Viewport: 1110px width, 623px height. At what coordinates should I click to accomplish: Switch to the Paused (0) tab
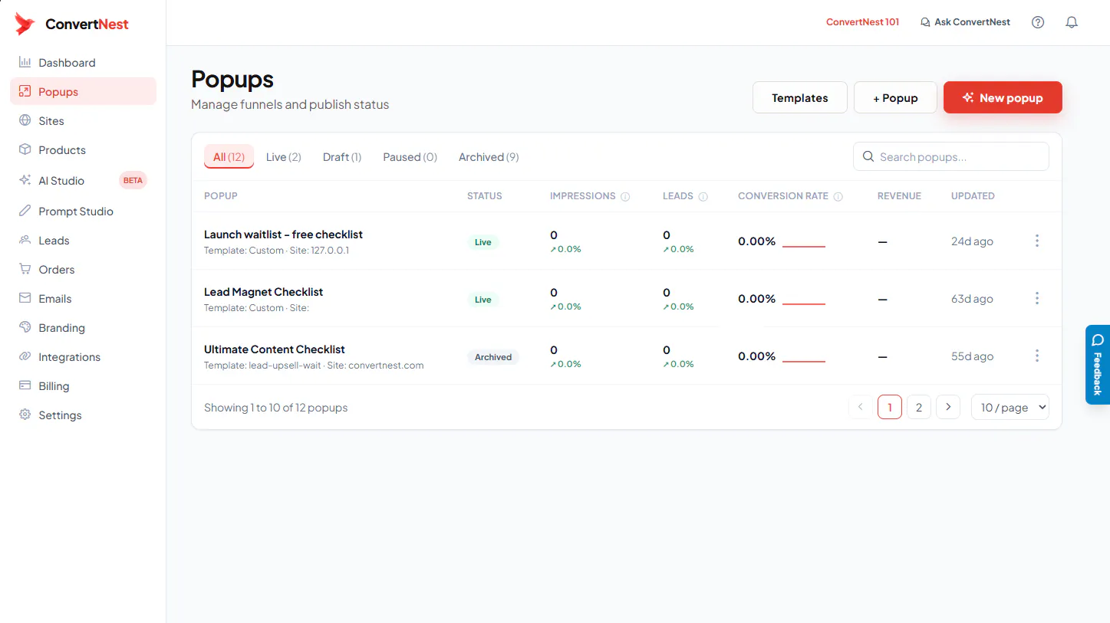point(410,157)
